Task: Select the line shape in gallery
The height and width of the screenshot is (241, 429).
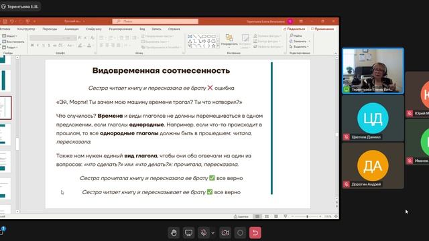Action: (195, 36)
